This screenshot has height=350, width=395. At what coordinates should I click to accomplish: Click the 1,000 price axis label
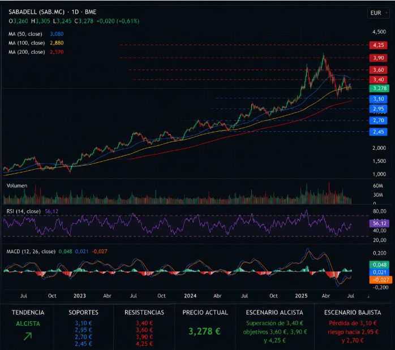click(379, 174)
